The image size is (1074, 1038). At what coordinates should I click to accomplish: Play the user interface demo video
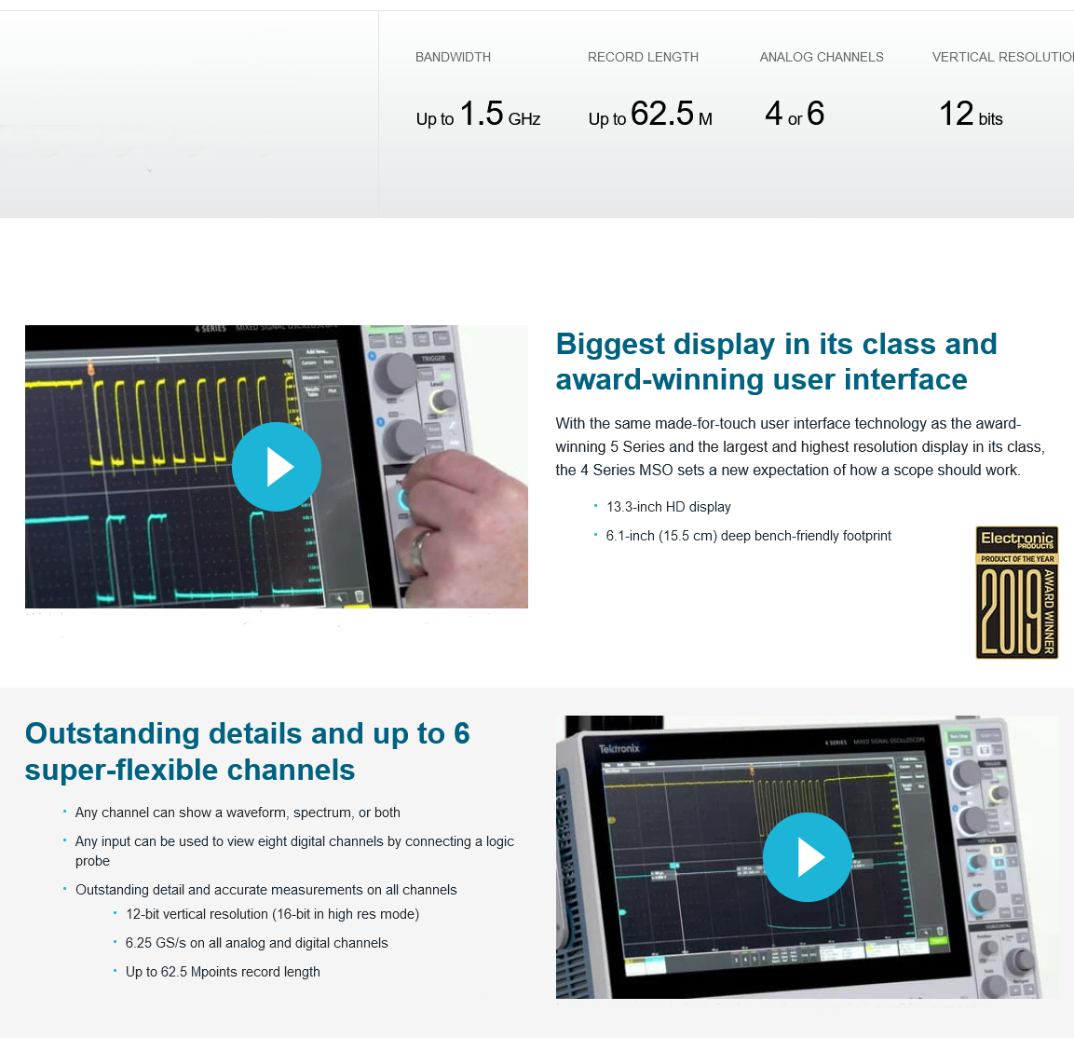coord(277,467)
